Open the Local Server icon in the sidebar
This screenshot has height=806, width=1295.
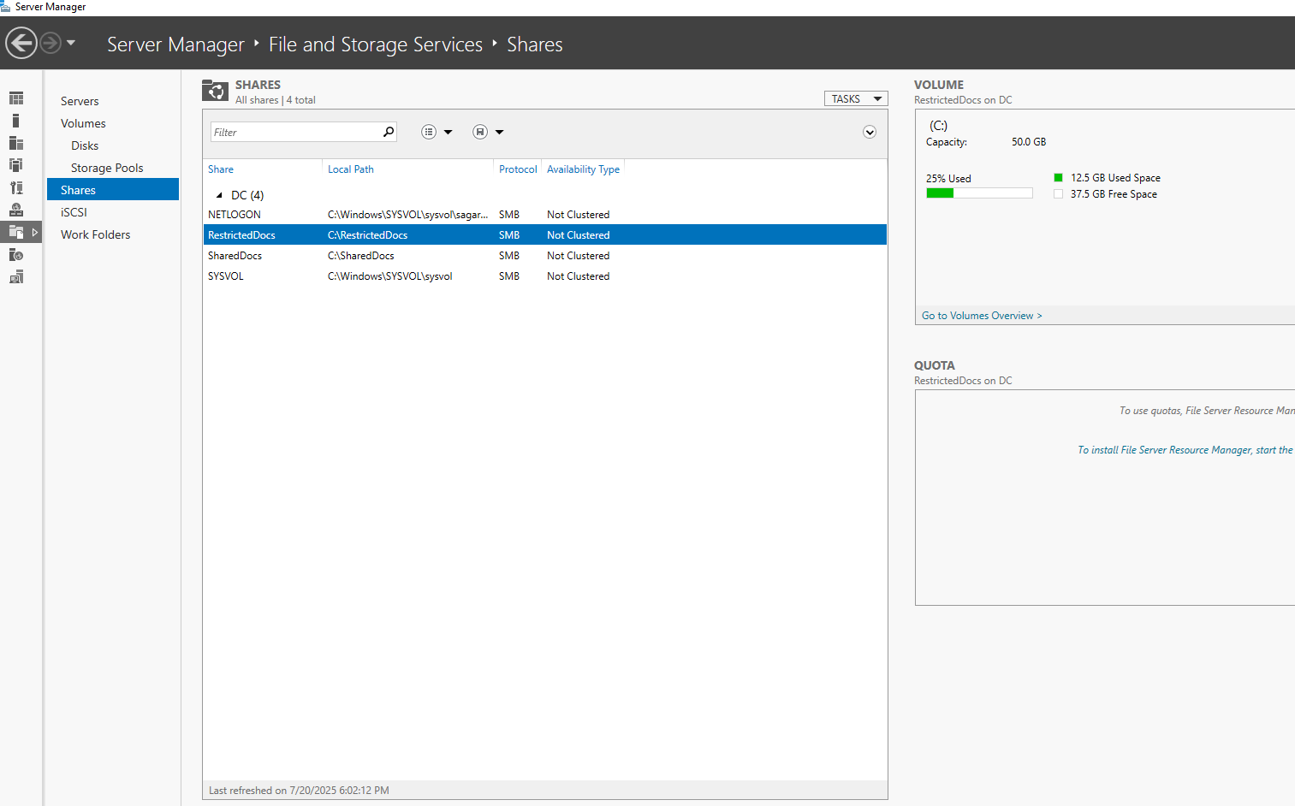[16, 121]
